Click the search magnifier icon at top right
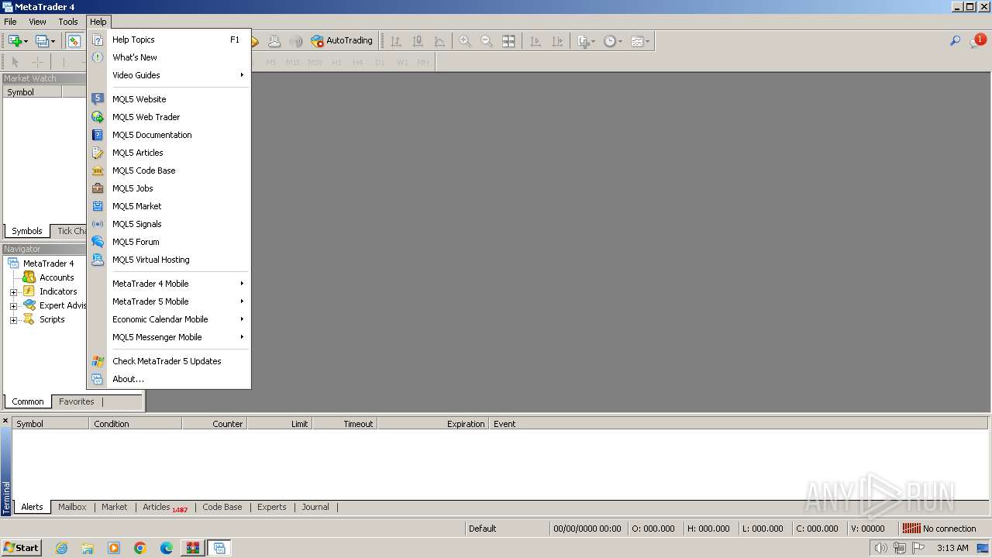 [955, 41]
